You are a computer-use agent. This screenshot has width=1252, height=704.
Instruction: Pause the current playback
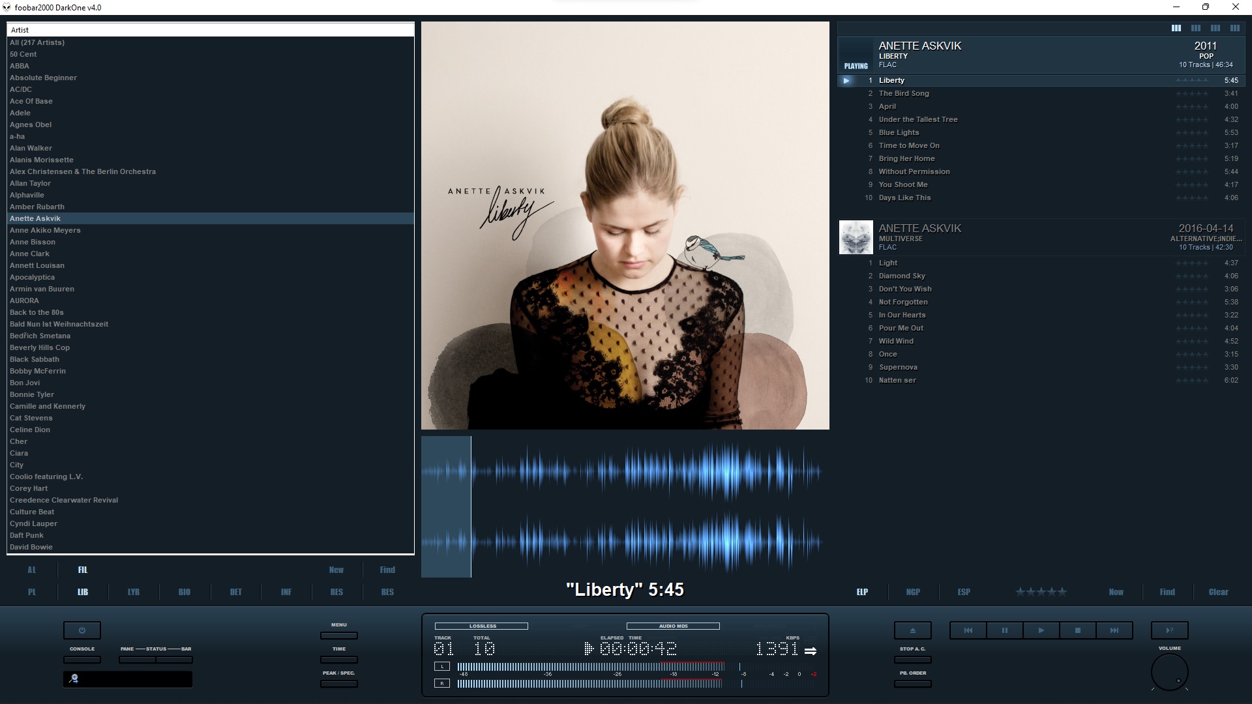pos(1004,630)
